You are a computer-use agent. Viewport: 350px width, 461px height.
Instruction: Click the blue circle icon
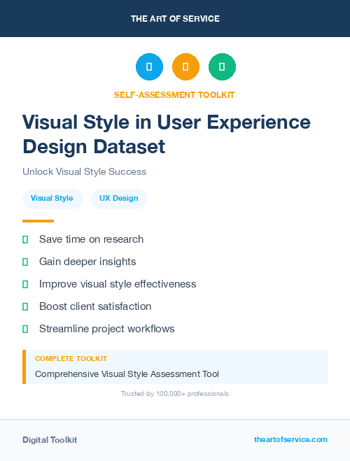click(x=149, y=66)
